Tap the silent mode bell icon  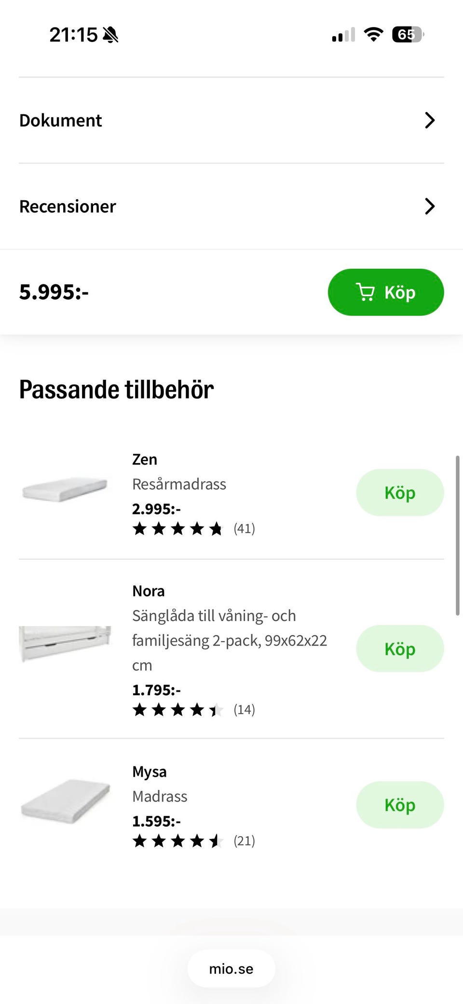tap(111, 35)
